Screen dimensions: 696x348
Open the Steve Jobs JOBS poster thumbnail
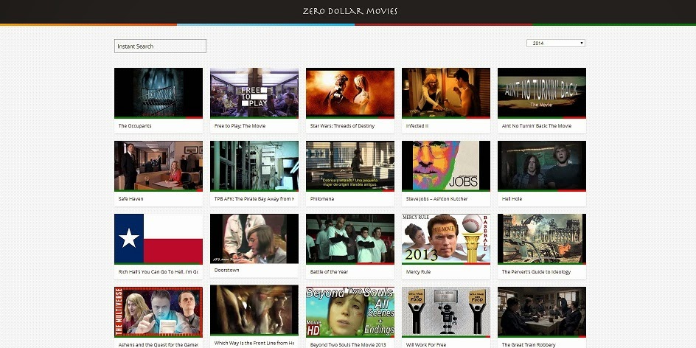[446, 166]
